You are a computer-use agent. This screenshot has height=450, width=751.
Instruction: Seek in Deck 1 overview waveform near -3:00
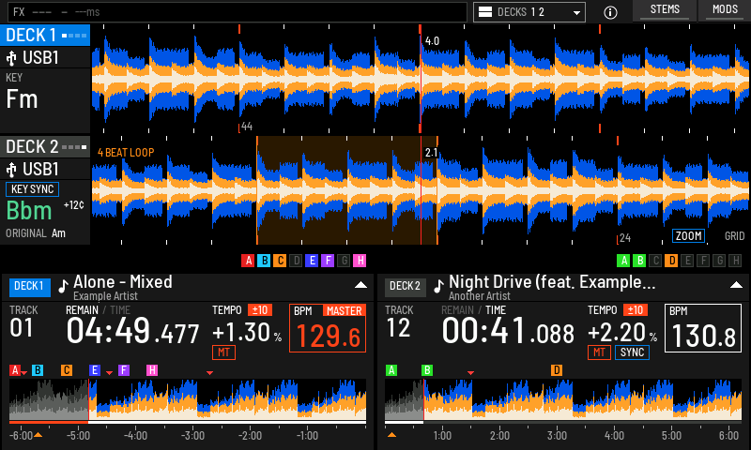point(193,399)
